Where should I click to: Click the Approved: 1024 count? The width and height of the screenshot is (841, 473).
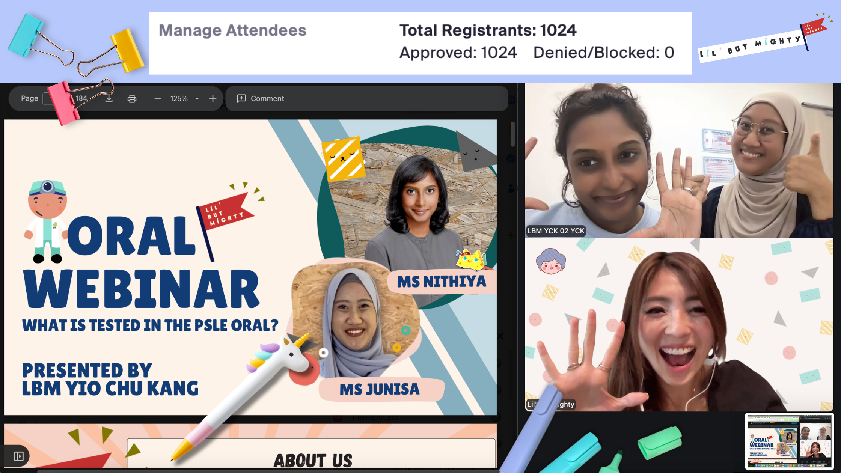coord(458,53)
